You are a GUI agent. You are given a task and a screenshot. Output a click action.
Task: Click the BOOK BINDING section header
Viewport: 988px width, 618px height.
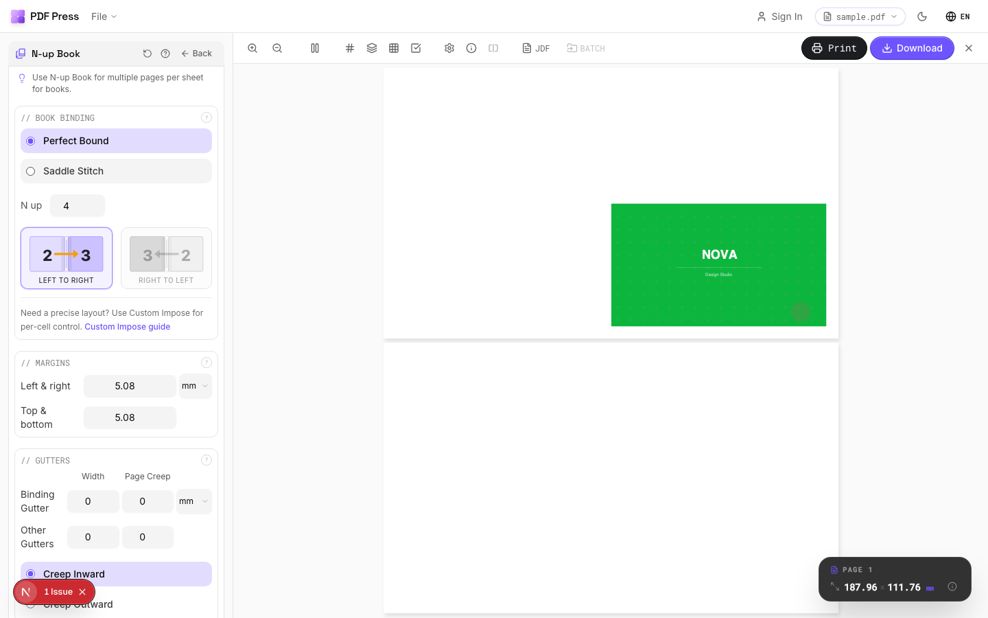pos(58,118)
